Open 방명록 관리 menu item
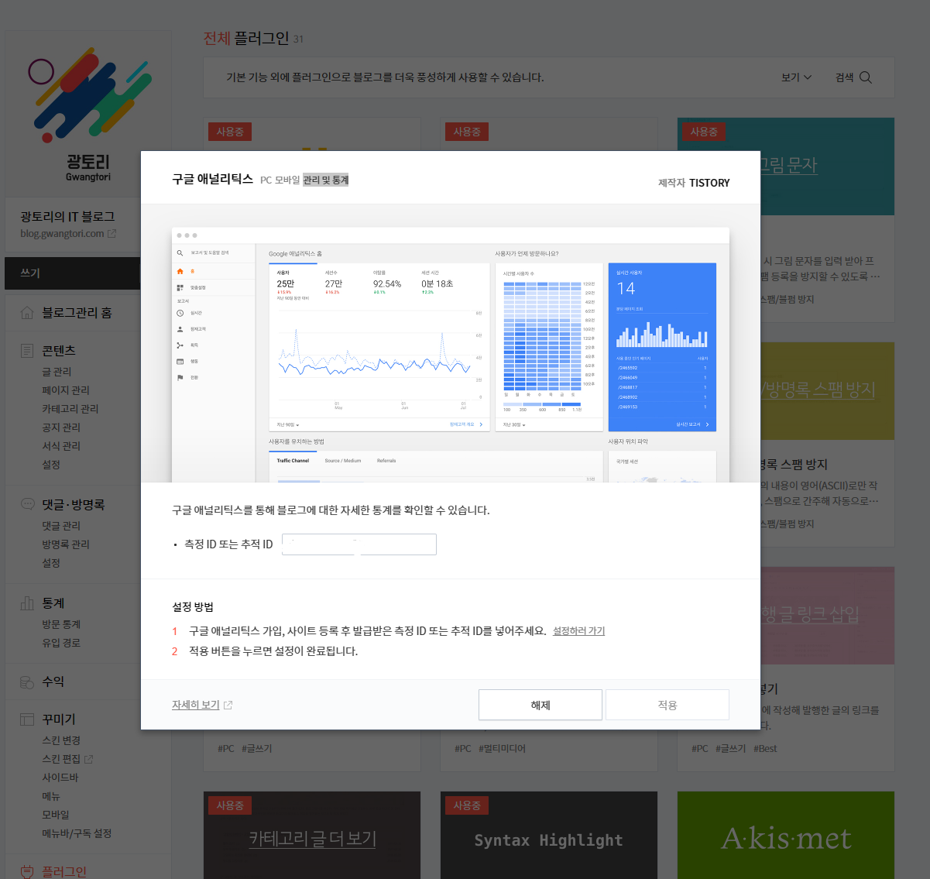 (x=66, y=544)
